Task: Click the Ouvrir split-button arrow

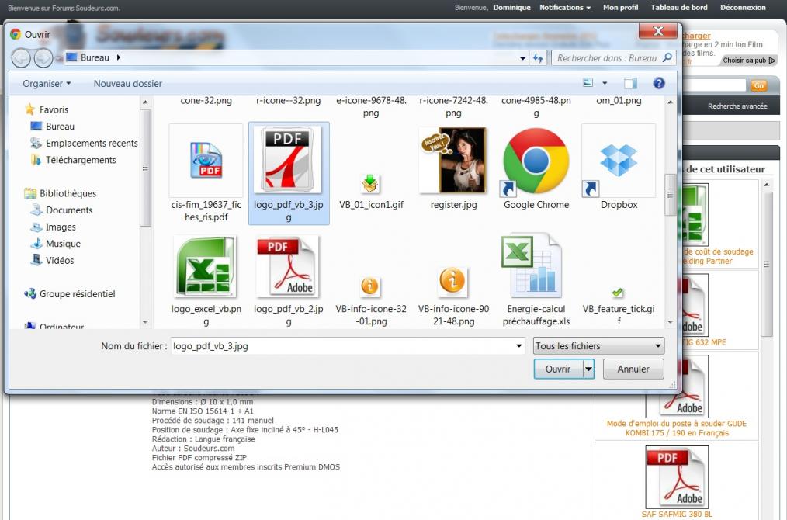Action: click(588, 369)
